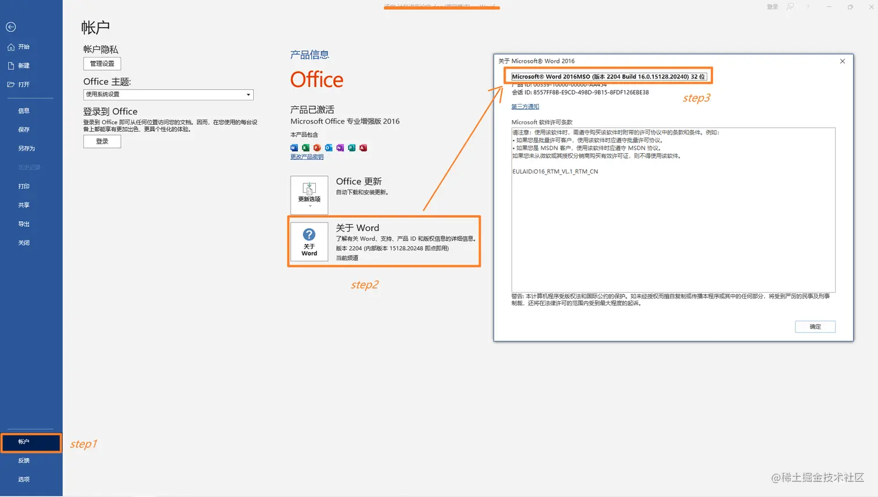Click the Excel product icon
Screen dimensions: 878x497
point(305,148)
